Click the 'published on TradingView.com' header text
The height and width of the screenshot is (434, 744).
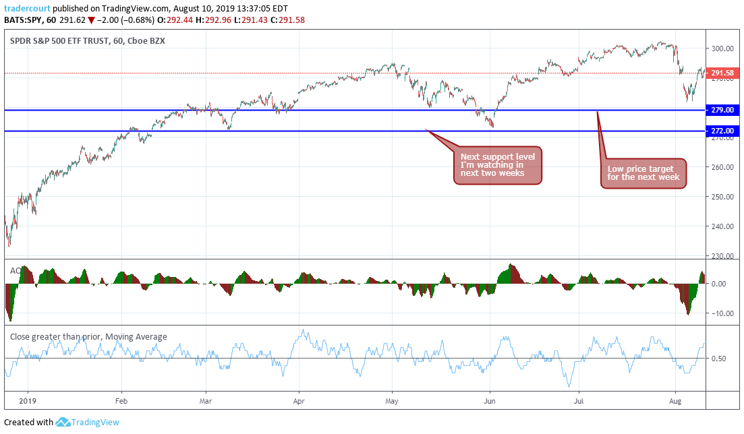(x=111, y=9)
